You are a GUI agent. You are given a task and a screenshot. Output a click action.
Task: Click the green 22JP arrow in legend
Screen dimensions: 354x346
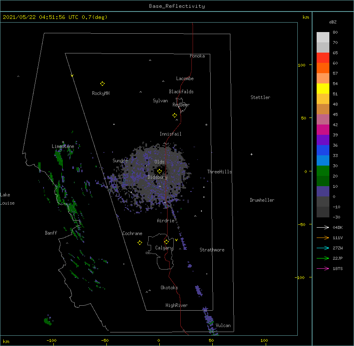point(323,258)
